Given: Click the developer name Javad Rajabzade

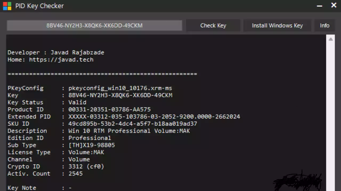Looking at the screenshot, I should [77, 53].
